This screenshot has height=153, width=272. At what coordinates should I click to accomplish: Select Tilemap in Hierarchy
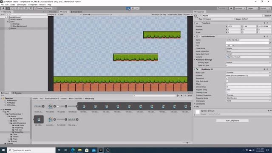tap(16, 24)
